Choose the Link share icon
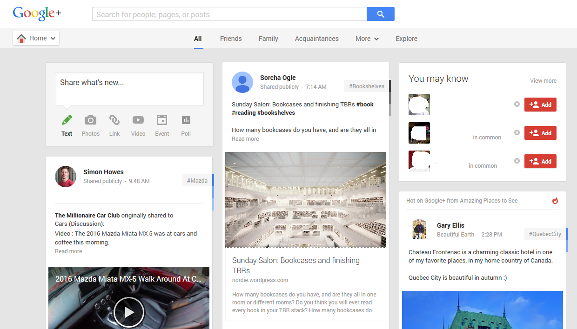577x329 pixels. pyautogui.click(x=114, y=120)
